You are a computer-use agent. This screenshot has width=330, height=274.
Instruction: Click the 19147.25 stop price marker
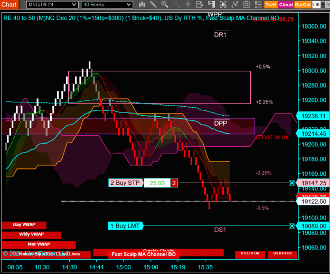[313, 183]
